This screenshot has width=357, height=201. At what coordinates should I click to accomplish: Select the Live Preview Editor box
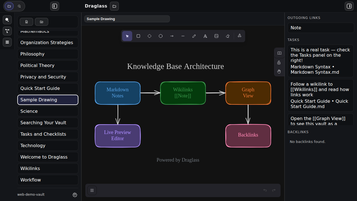pyautogui.click(x=118, y=136)
